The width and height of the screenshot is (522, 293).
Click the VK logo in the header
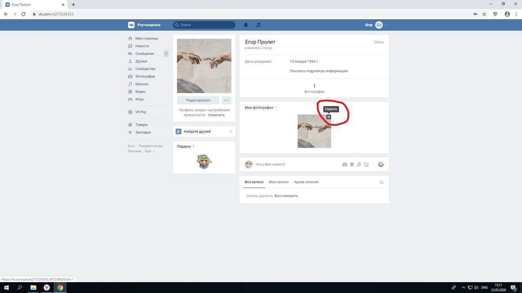pos(131,25)
